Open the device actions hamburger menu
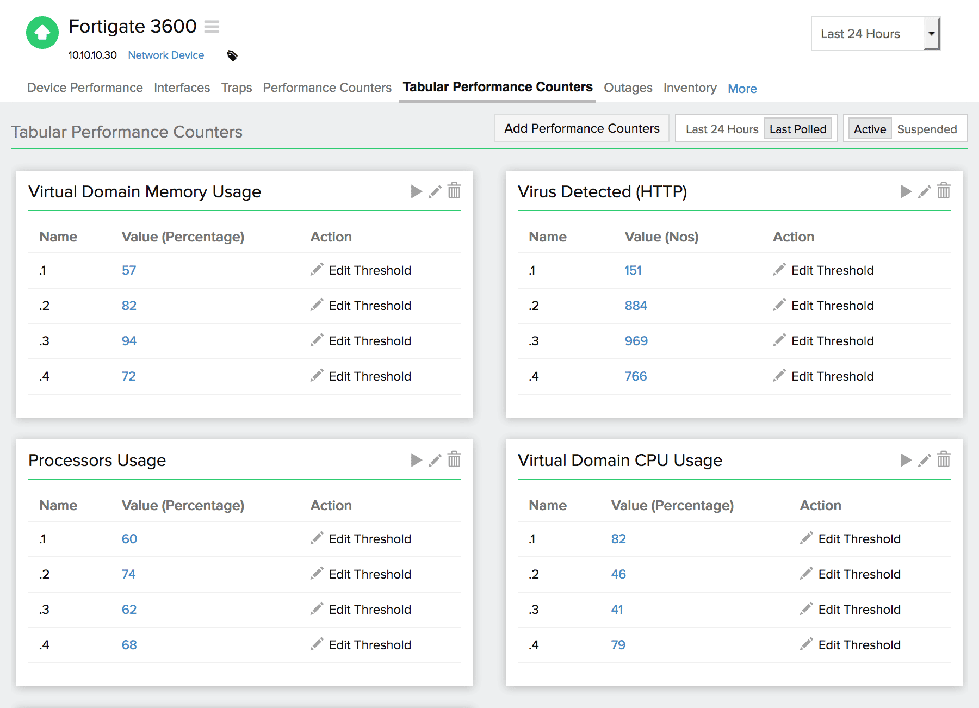Screen dimensions: 979x708 (212, 26)
